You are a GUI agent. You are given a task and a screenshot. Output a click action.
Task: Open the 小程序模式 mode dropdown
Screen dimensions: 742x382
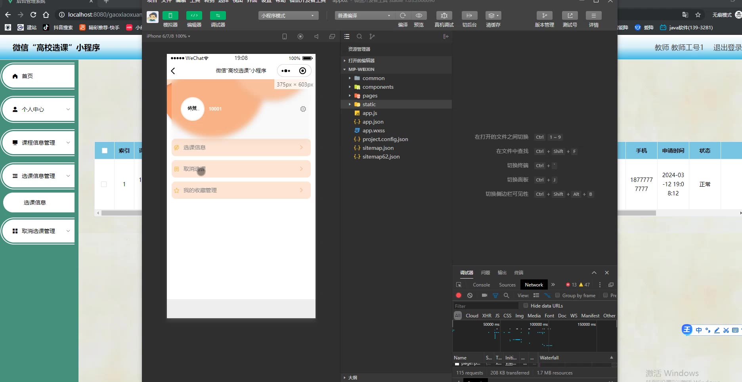click(288, 16)
